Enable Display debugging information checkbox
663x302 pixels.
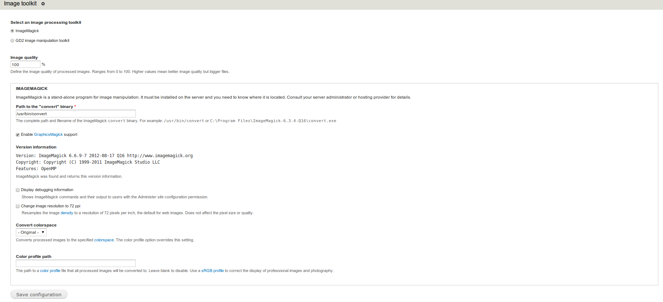pyautogui.click(x=18, y=190)
